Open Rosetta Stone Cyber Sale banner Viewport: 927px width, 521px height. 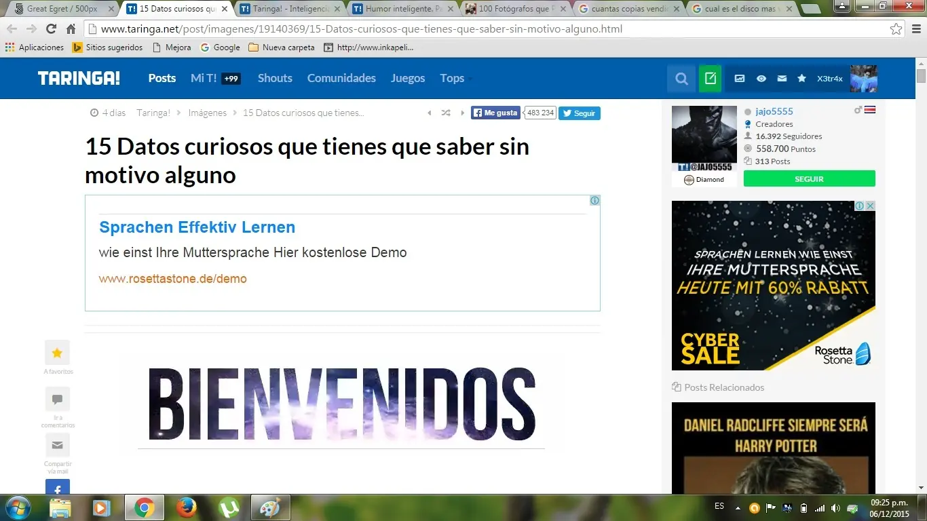pos(774,286)
